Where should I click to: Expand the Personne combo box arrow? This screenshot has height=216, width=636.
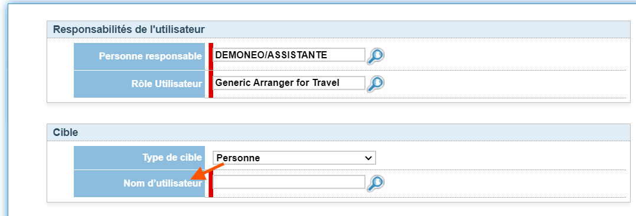368,158
